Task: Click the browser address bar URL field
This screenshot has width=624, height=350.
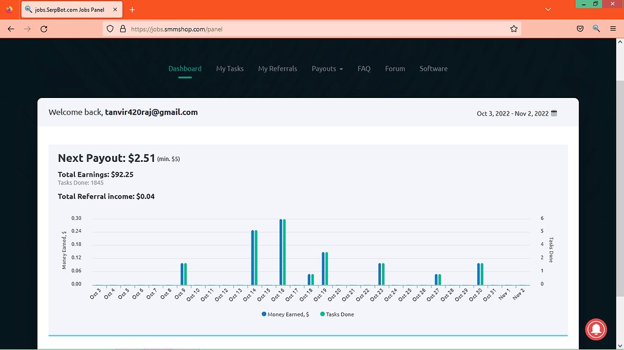Action: 305,29
